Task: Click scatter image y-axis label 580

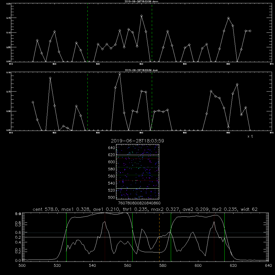Action: coord(111,169)
